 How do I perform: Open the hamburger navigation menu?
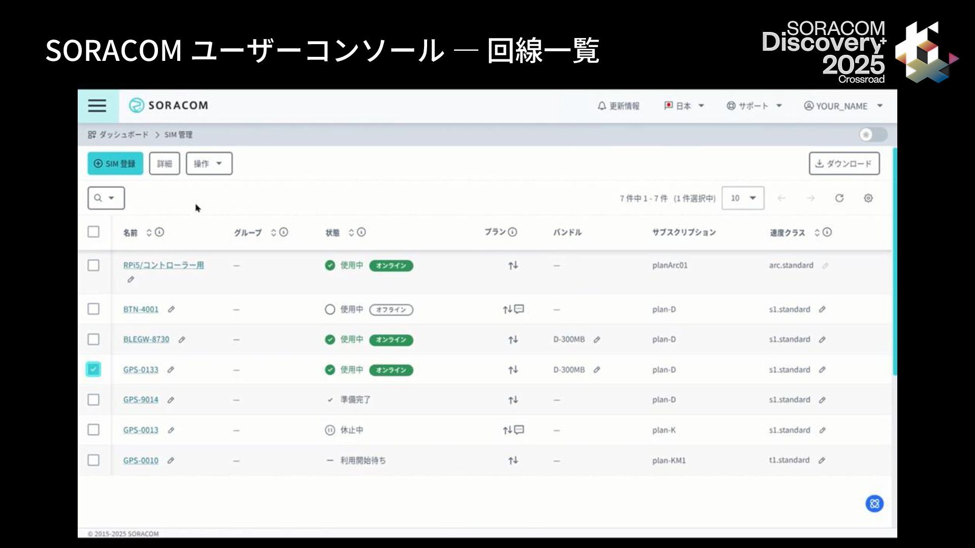pyautogui.click(x=97, y=106)
